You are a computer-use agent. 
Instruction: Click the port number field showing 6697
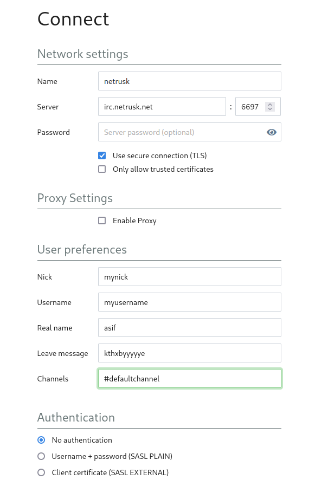(250, 107)
